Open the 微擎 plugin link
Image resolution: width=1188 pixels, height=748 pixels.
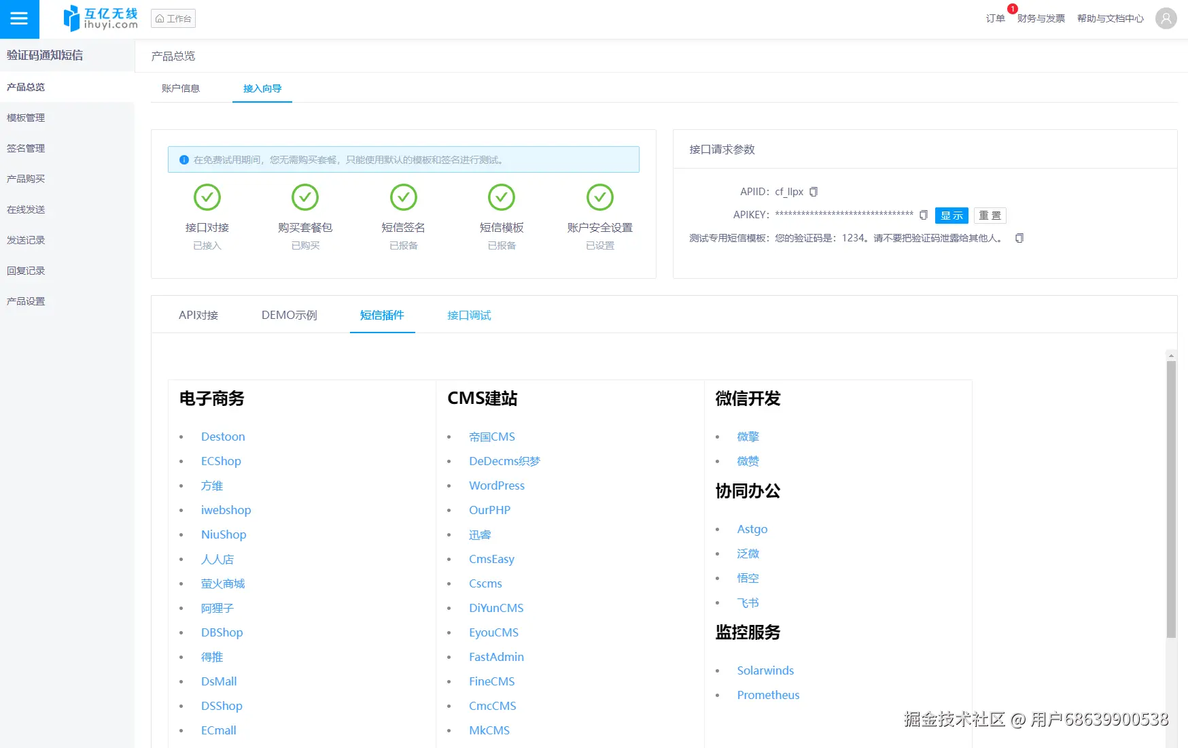point(748,437)
